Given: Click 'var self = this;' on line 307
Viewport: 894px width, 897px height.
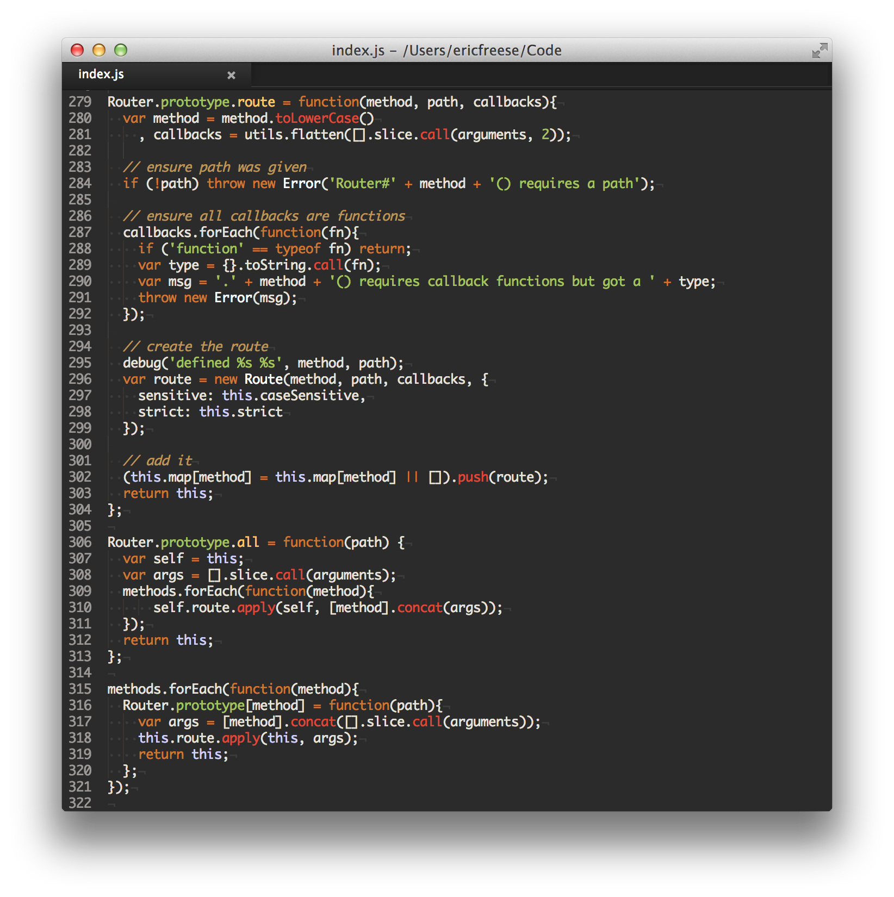Looking at the screenshot, I should pos(183,558).
